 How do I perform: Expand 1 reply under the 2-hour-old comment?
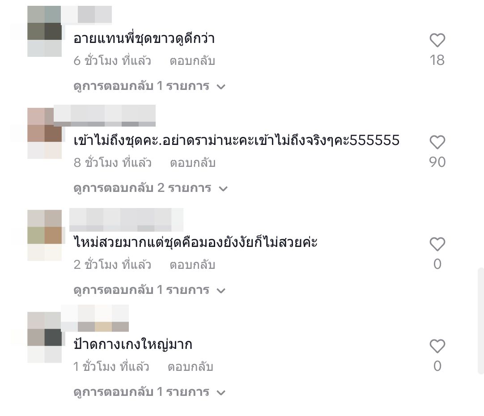click(x=149, y=290)
